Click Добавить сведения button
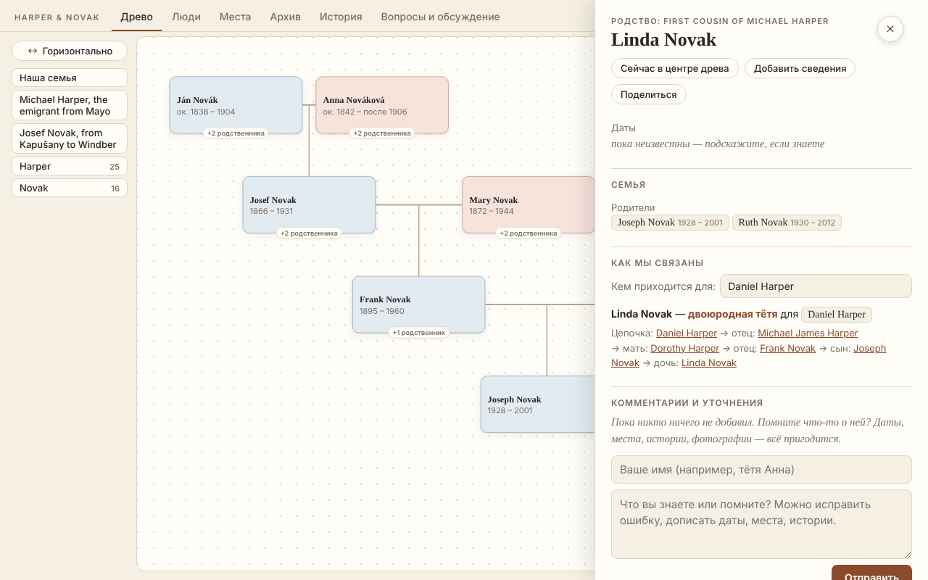 (800, 68)
